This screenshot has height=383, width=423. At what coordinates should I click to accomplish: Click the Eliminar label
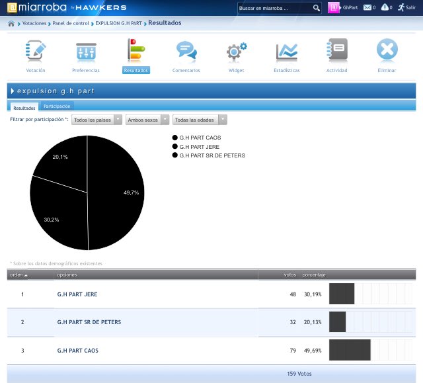[x=387, y=70]
